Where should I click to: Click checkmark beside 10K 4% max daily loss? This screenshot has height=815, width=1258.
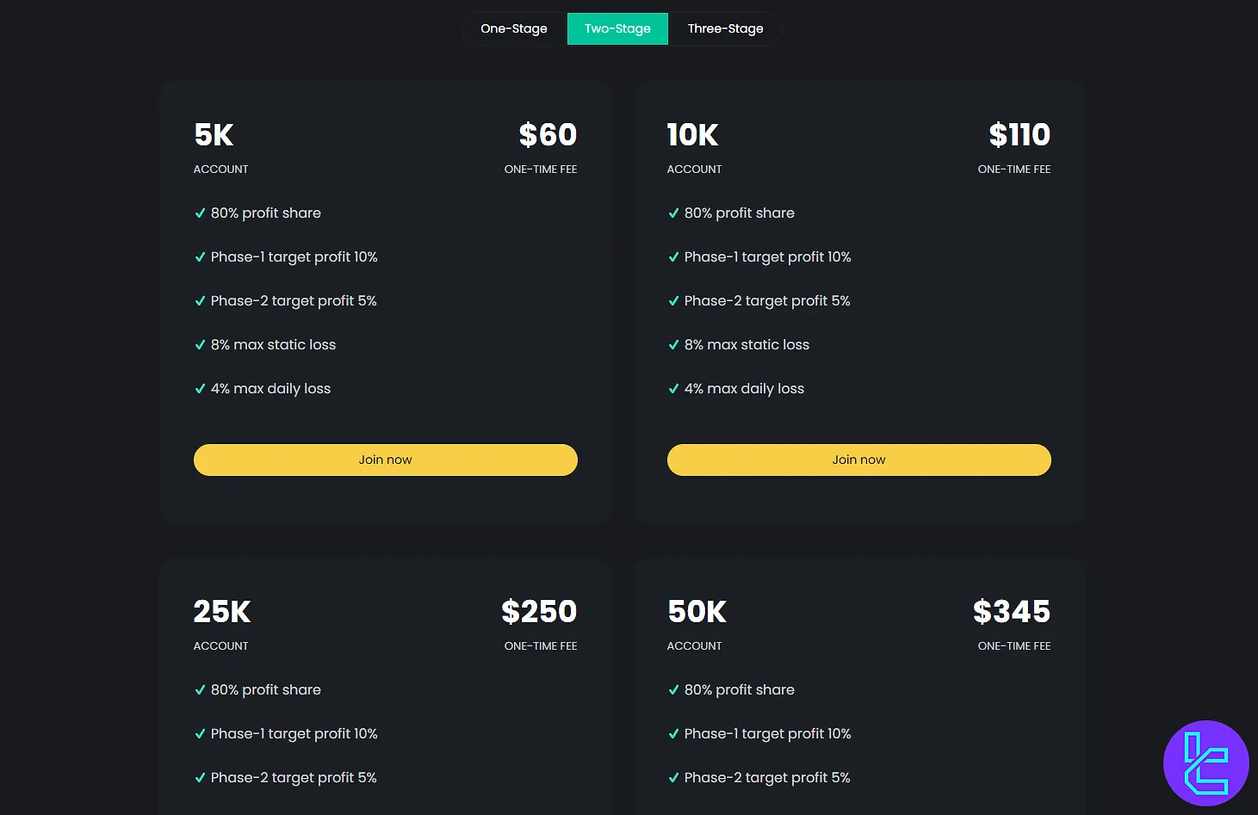[673, 389]
